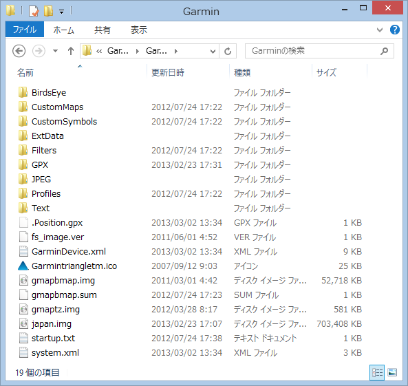Select the ExtData folder icon
Image resolution: width=408 pixels, height=386 pixels.
[x=23, y=136]
